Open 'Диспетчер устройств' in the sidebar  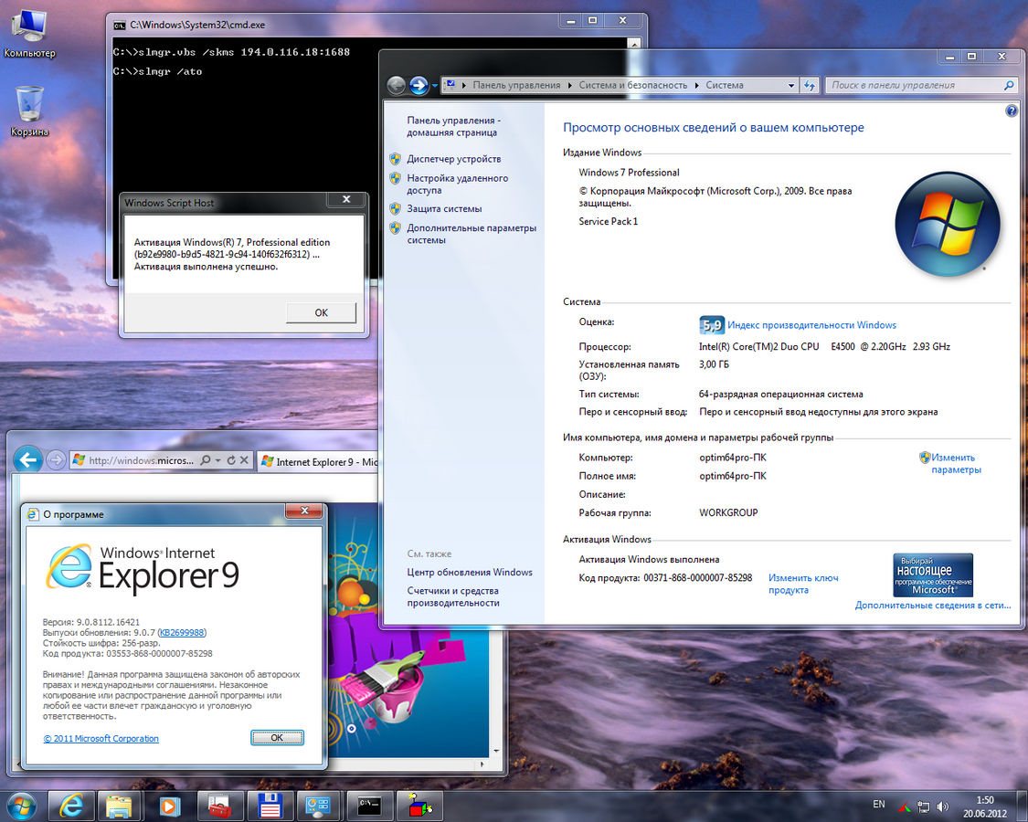[x=453, y=159]
